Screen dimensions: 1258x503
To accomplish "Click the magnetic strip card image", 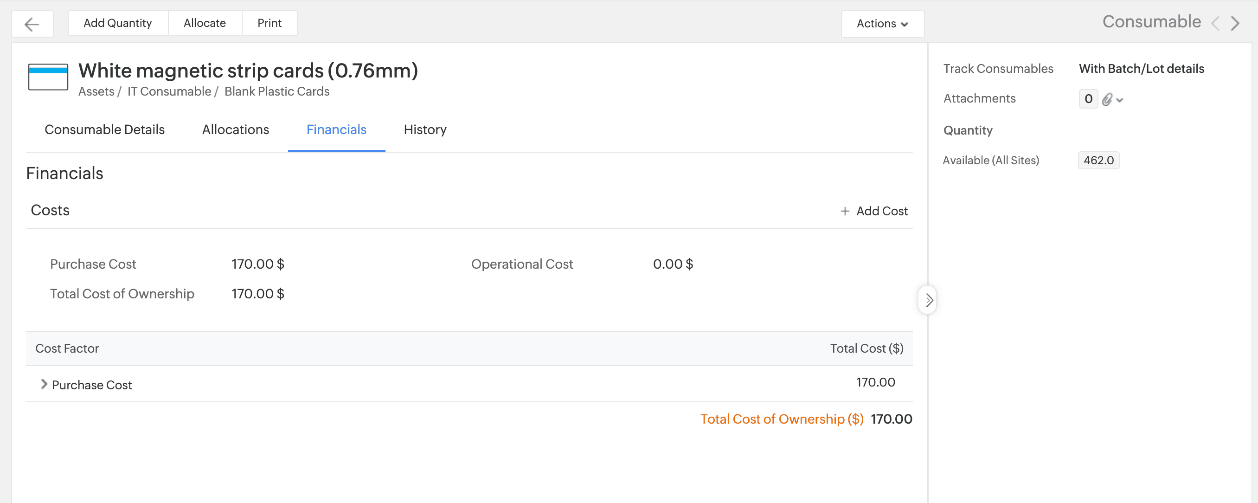I will pyautogui.click(x=48, y=77).
